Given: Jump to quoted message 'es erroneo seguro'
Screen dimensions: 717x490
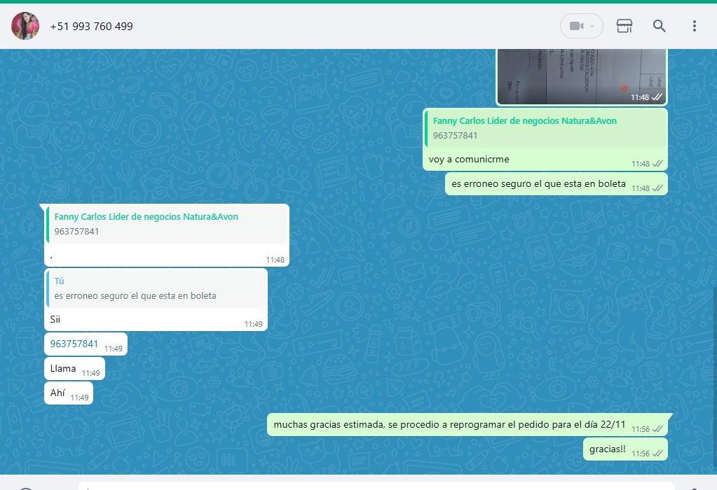Looking at the screenshot, I should coord(156,288).
